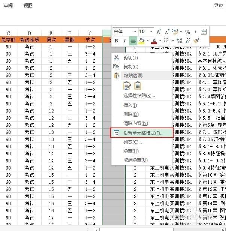Open the 视图 ribbon tab

pos(28,6)
